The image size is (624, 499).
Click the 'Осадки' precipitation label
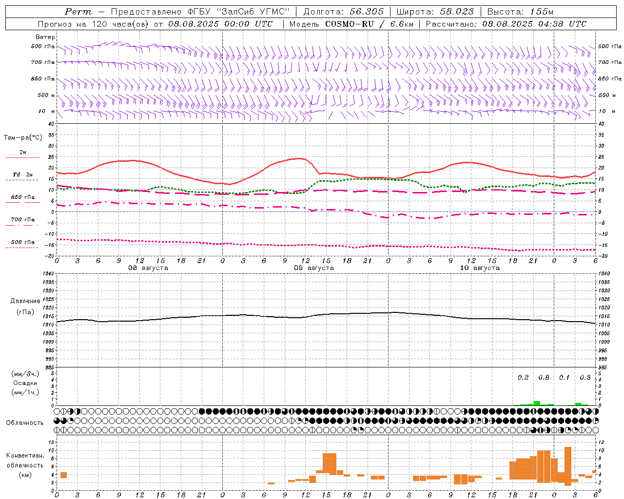[25, 383]
